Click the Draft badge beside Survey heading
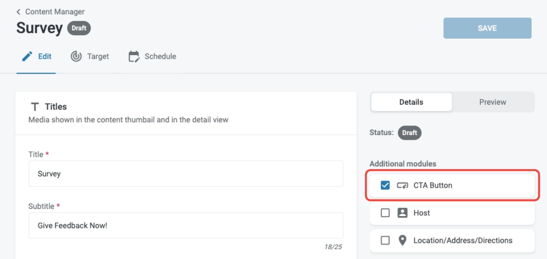This screenshot has height=259, width=547. point(79,28)
